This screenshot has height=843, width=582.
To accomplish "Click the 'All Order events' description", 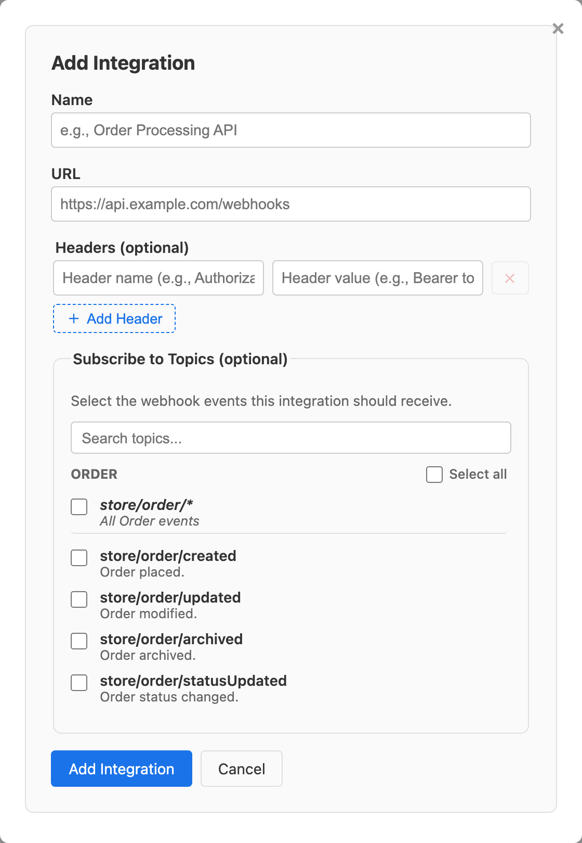I will [x=150, y=521].
